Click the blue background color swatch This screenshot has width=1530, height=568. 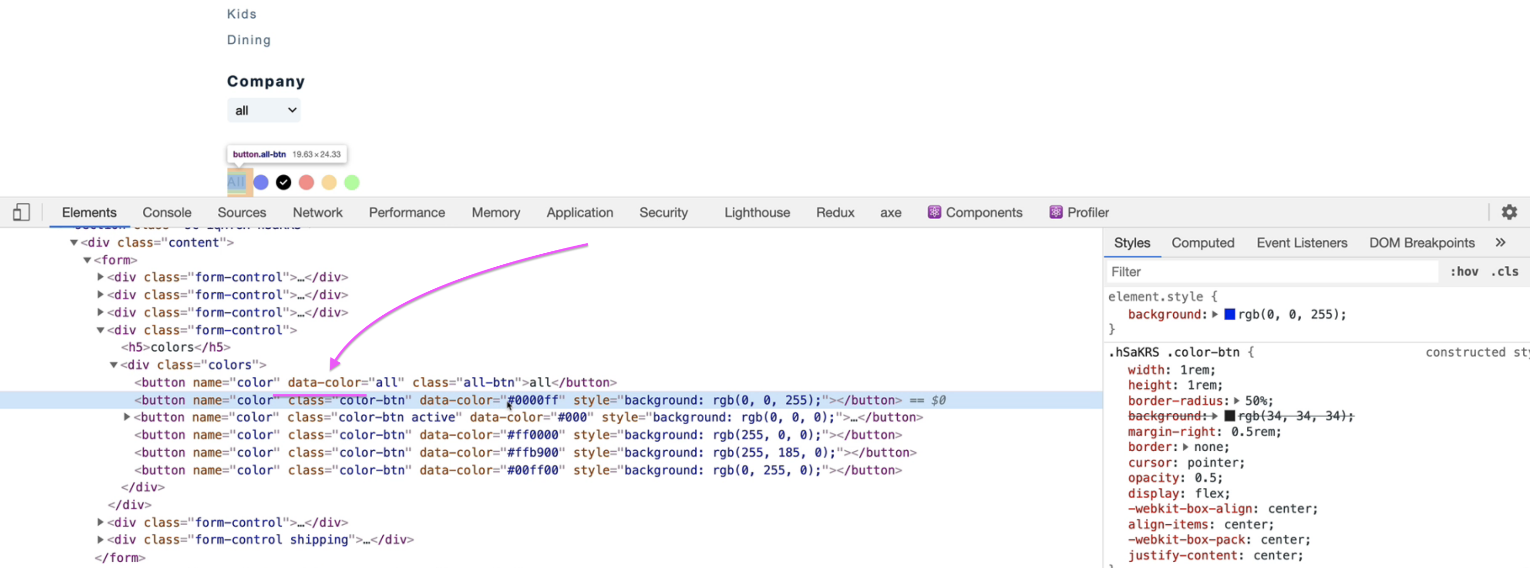(x=1229, y=315)
